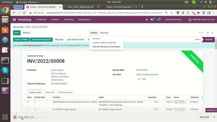Screen dimensions: 217x122
Task: Open the Reporting menu
Action: (x=69, y=20)
